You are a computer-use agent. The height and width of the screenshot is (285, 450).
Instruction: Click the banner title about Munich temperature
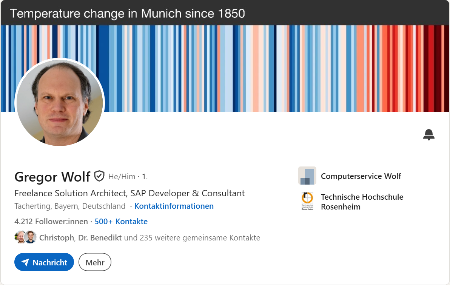pyautogui.click(x=127, y=14)
